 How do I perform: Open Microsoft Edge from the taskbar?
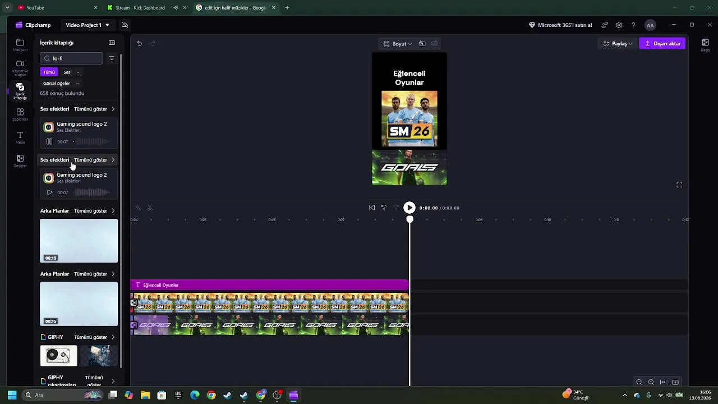(x=195, y=395)
